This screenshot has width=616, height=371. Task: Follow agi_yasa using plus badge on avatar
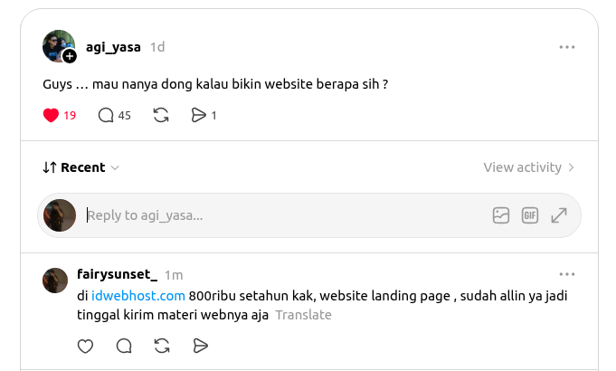click(x=70, y=56)
